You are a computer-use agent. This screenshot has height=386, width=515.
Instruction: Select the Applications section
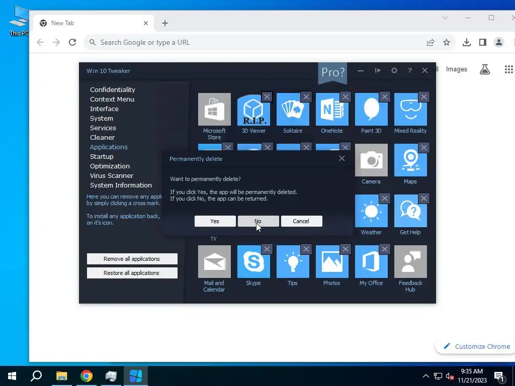[x=109, y=147]
